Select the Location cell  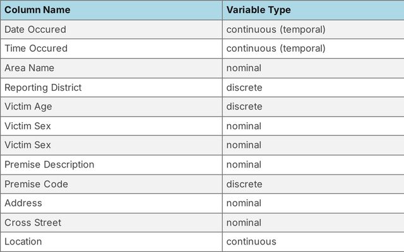click(x=23, y=241)
